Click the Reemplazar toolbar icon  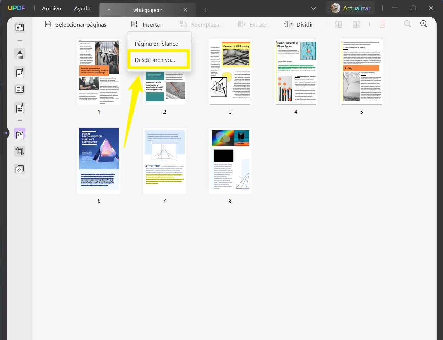point(183,24)
